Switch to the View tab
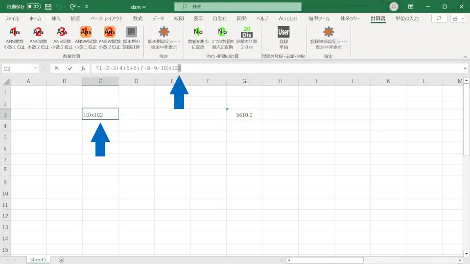The image size is (470, 264). tap(198, 19)
